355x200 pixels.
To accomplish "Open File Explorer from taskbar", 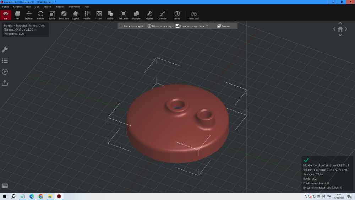I will (50, 196).
